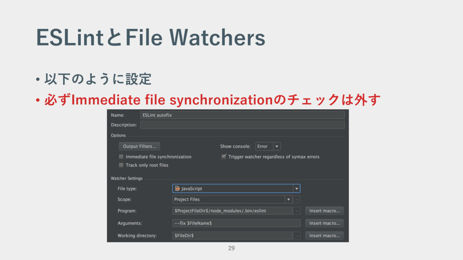The height and width of the screenshot is (260, 463).
Task: Click Insert macro button for Program
Action: (x=325, y=211)
